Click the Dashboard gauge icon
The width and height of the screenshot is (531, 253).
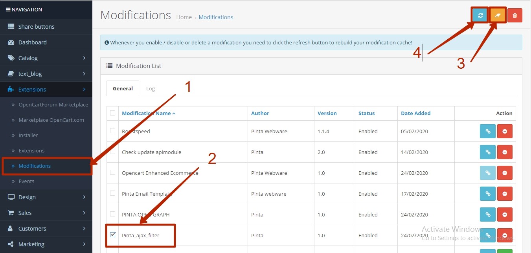11,42
